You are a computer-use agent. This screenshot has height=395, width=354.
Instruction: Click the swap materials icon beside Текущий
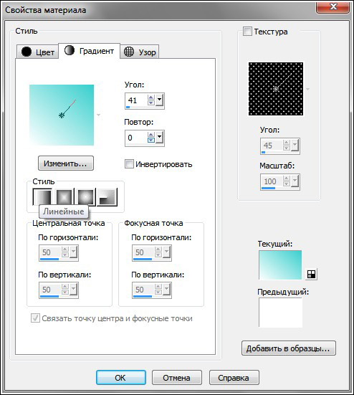(312, 274)
